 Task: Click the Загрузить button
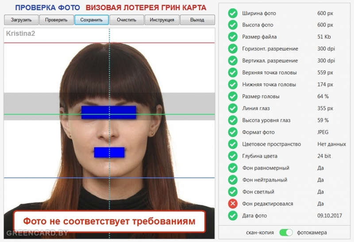(21, 20)
